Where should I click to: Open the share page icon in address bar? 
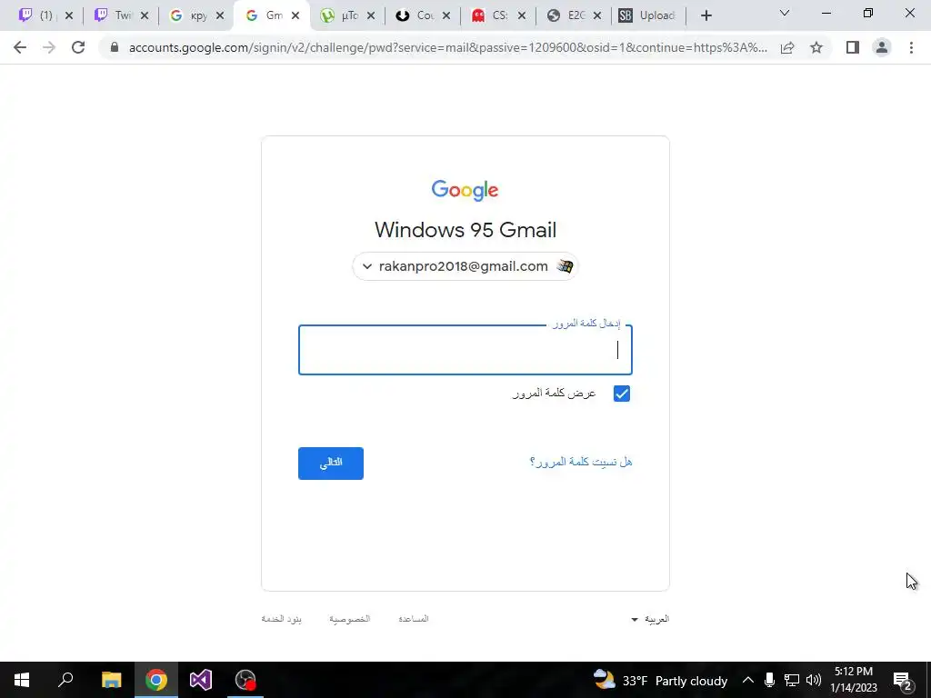tap(787, 47)
